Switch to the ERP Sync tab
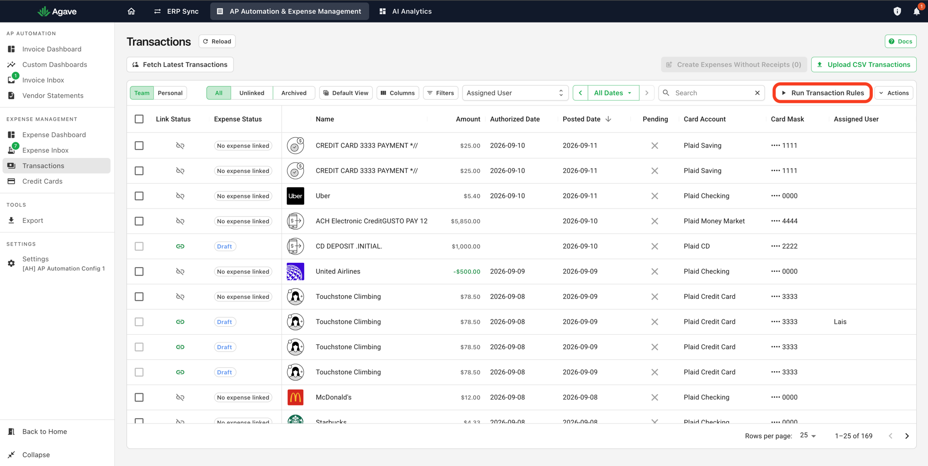The height and width of the screenshot is (466, 928). pyautogui.click(x=176, y=11)
